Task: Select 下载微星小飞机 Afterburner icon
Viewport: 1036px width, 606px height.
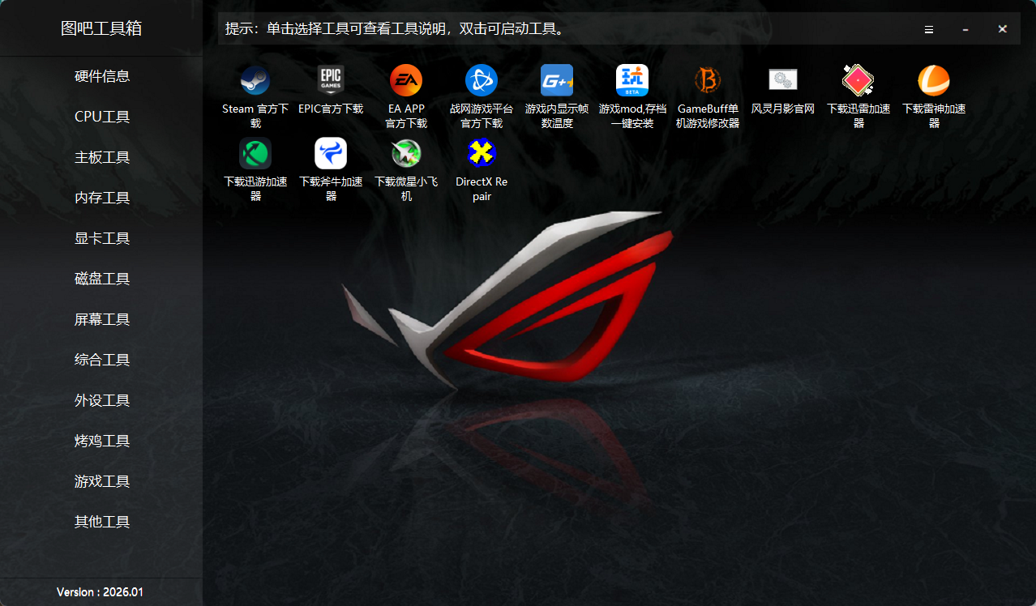Action: tap(406, 153)
